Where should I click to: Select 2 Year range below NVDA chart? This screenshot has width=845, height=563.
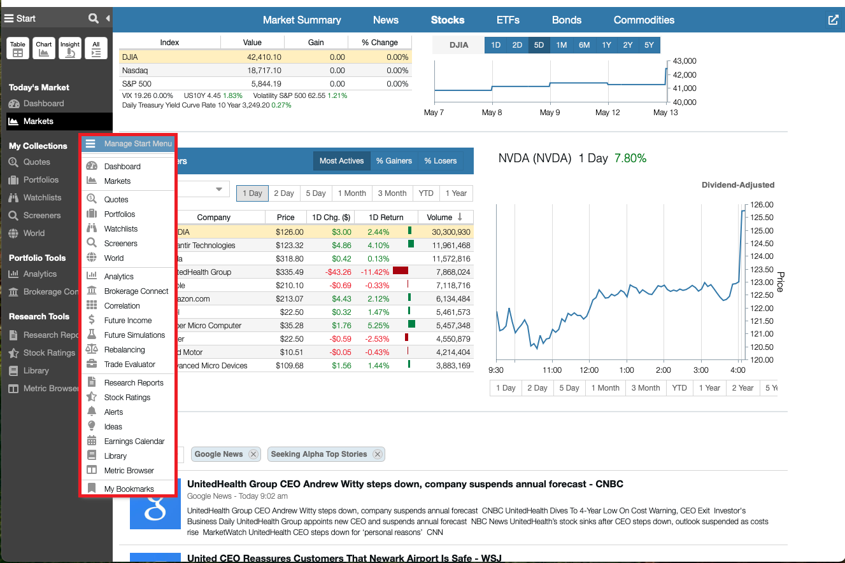click(742, 388)
